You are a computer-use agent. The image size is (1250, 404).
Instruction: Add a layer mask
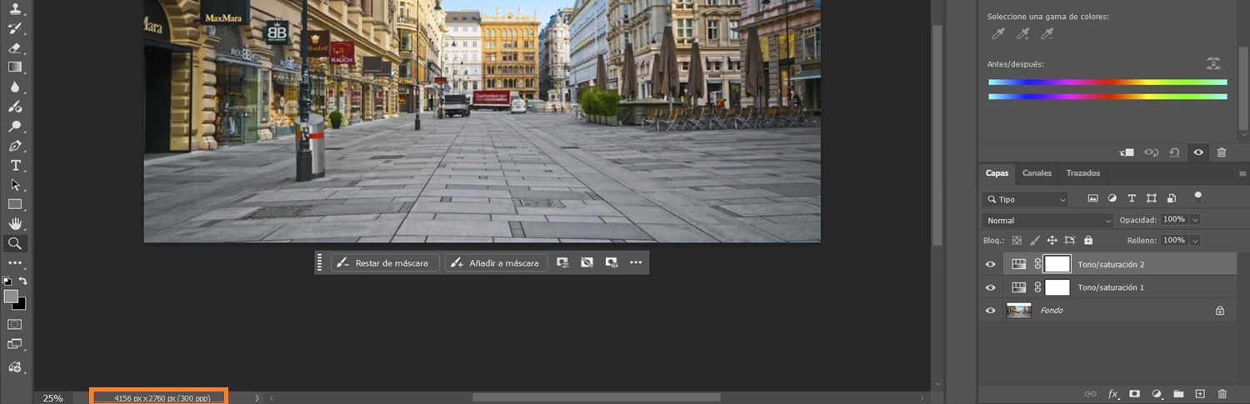pyautogui.click(x=1134, y=393)
